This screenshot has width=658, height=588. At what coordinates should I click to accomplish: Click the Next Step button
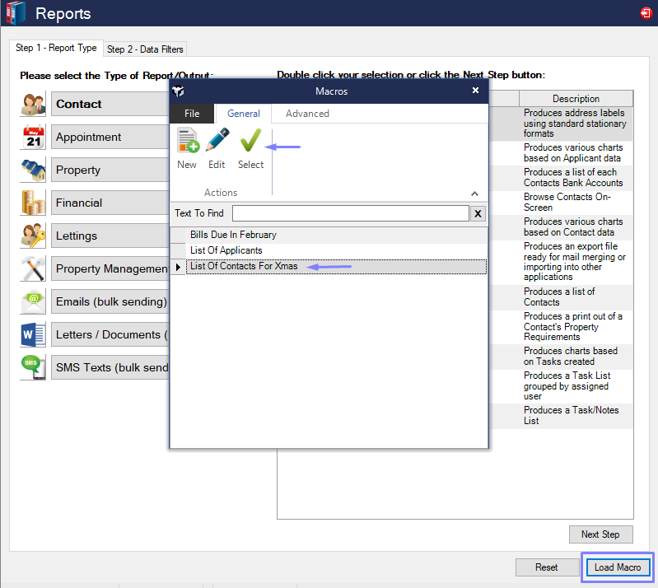[x=600, y=534]
